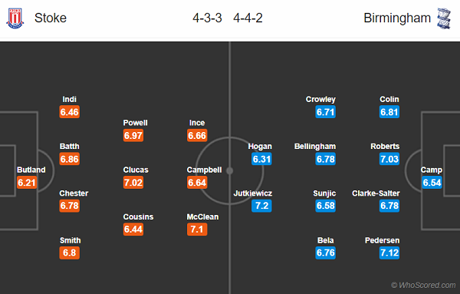Click the Stoke City club crest
Image resolution: width=460 pixels, height=294 pixels.
point(15,18)
